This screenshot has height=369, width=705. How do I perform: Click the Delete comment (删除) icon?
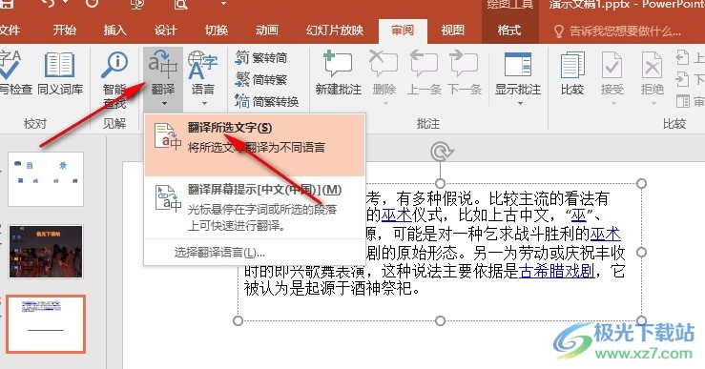click(384, 64)
